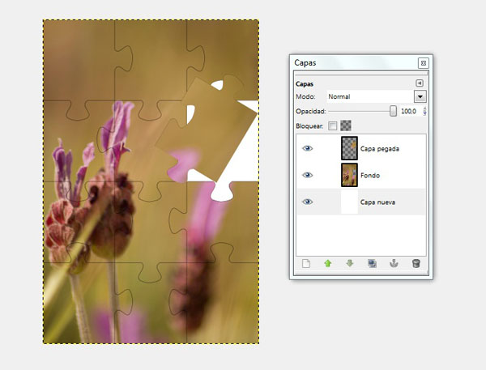
Task: Select the 'Capa nueva' layer name
Action: tap(377, 202)
